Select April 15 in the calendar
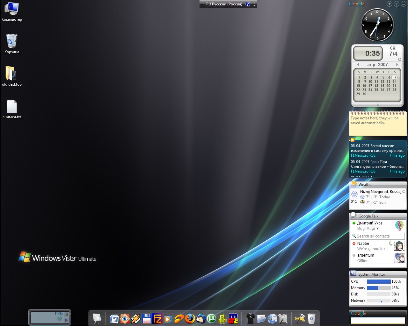Screen dimensions: 408x326 358,86
